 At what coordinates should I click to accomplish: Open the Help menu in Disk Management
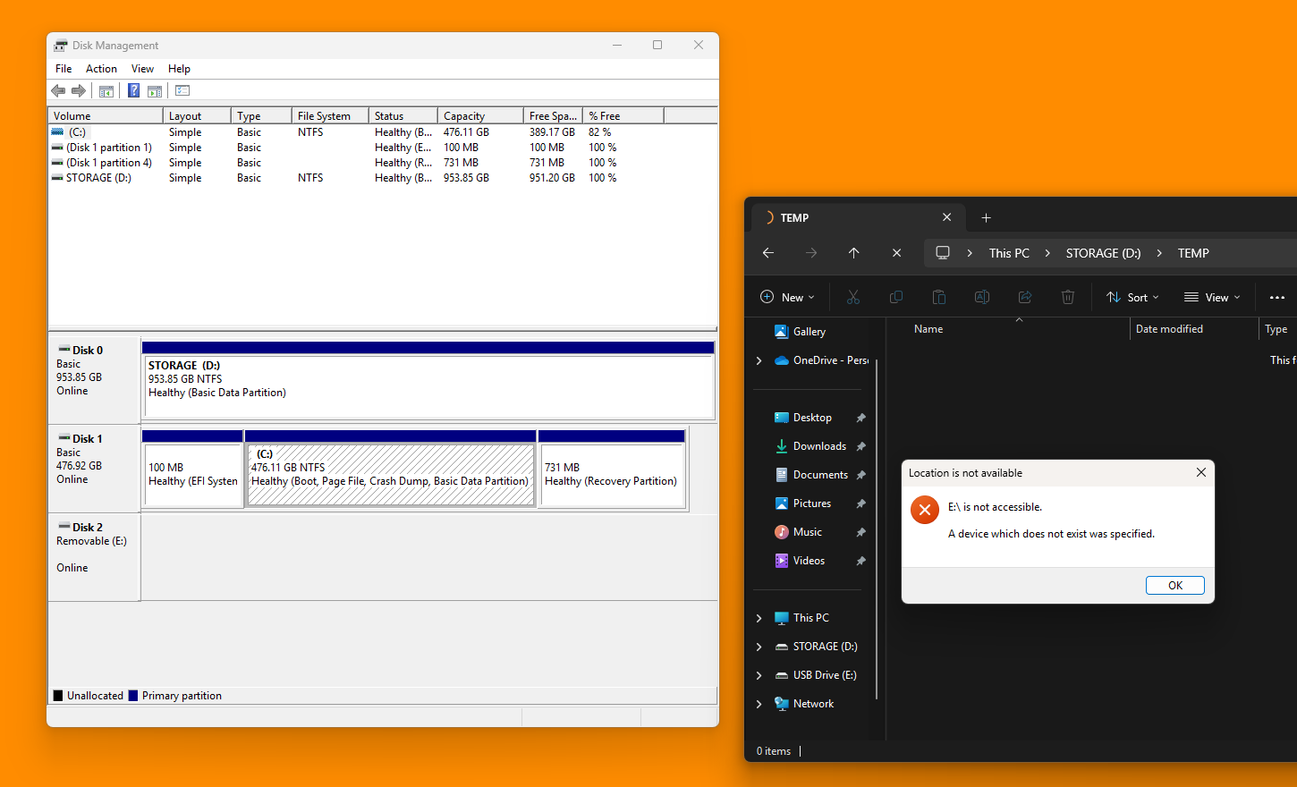pos(179,69)
